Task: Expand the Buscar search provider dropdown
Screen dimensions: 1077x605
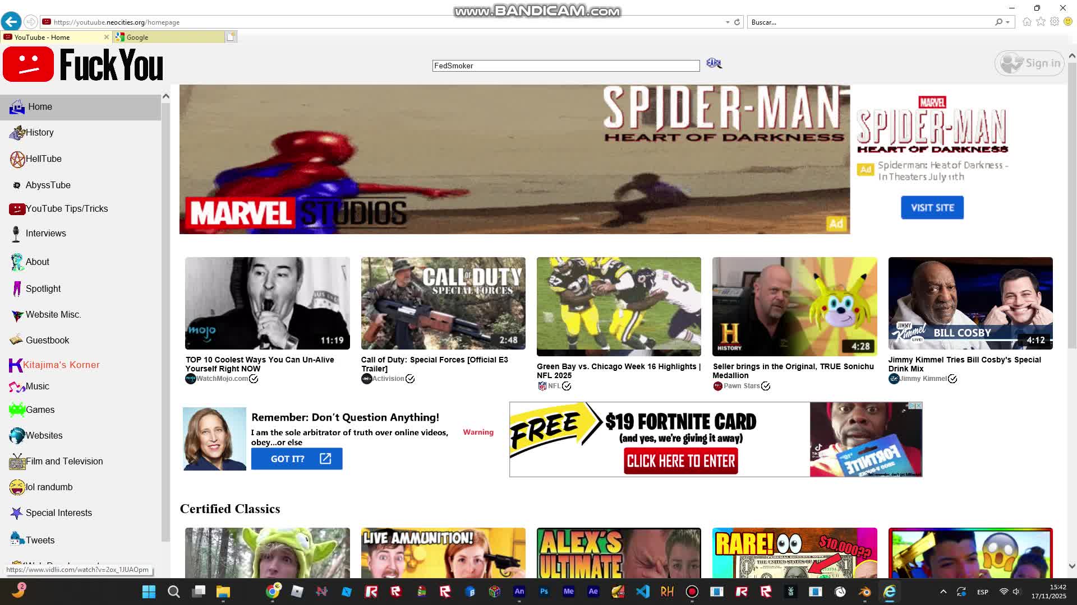Action: point(1008,22)
